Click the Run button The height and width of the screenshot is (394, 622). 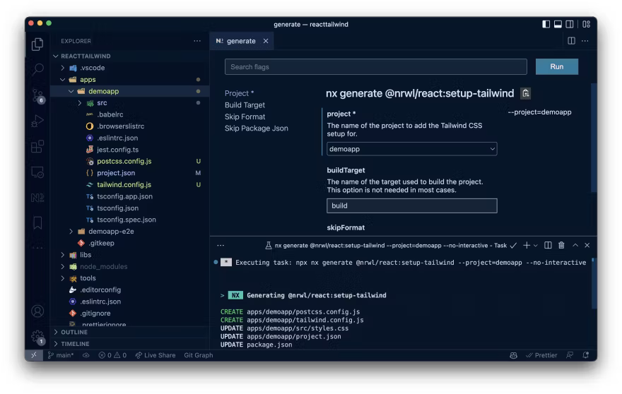(556, 66)
